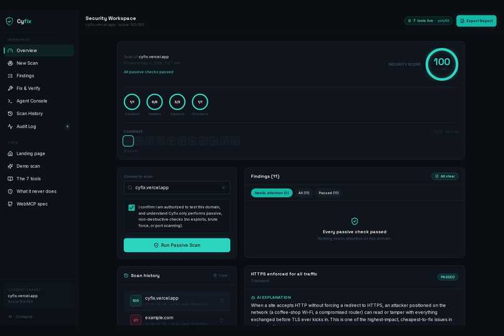Open WebMCP spec link
Viewport: 504px width, 336px height.
click(39, 204)
